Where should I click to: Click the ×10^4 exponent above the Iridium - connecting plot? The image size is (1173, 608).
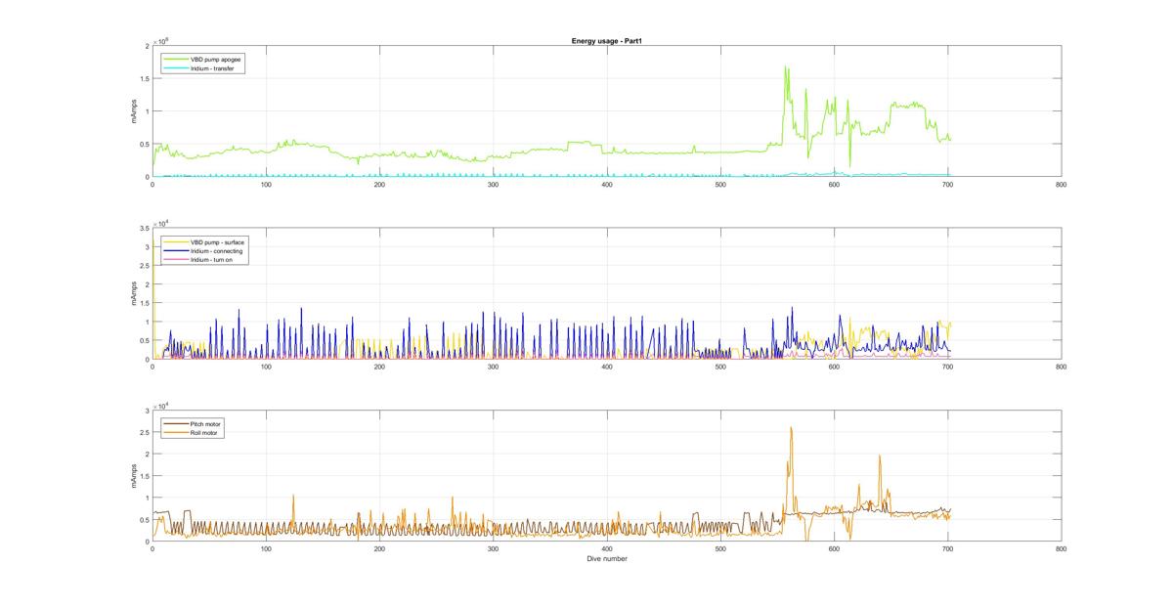click(x=161, y=223)
